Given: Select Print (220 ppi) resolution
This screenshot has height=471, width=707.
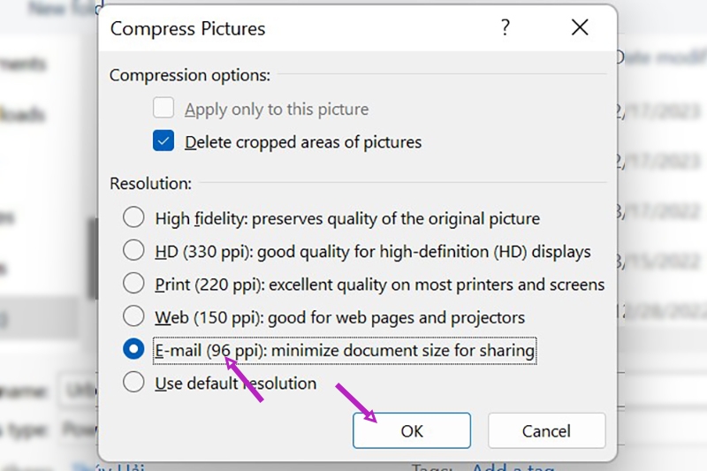Looking at the screenshot, I should click(x=133, y=283).
